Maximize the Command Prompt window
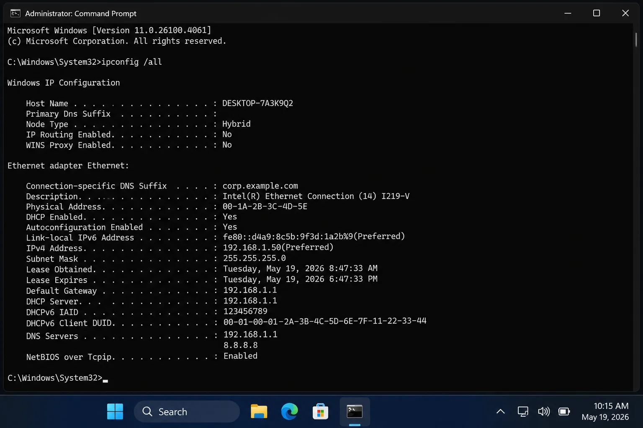The width and height of the screenshot is (643, 428). [597, 13]
